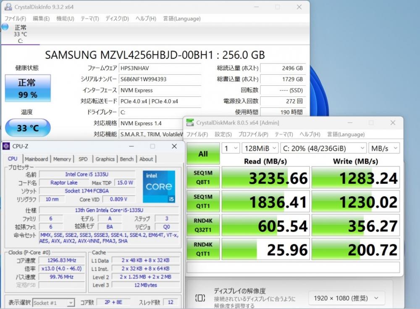Open the ヘルプ(H) menu in CrystalDiskInfo
This screenshot has width=420, height=309.
point(146,18)
